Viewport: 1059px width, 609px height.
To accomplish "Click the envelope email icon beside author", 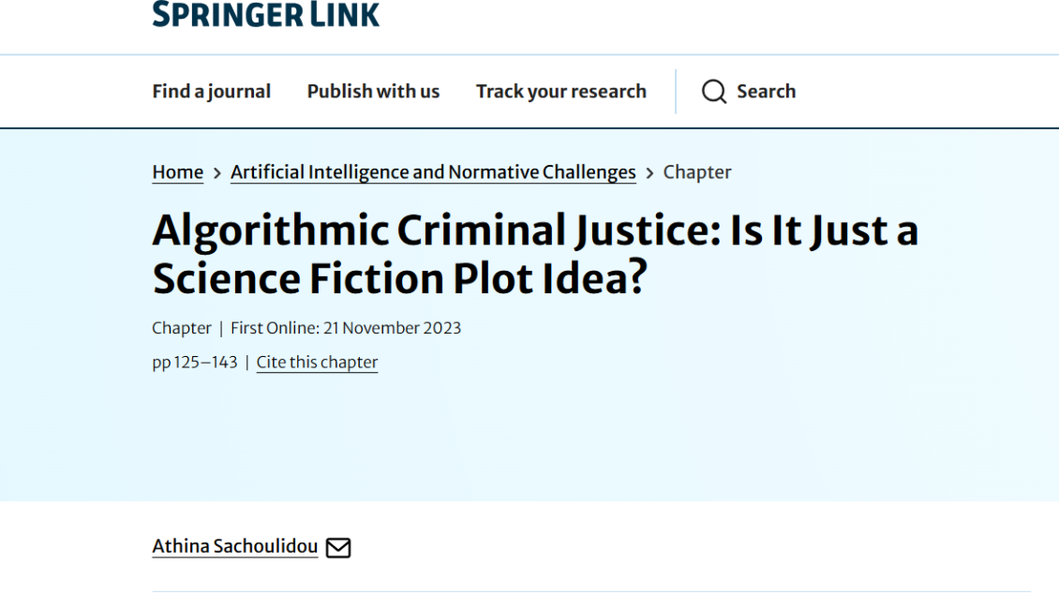I will click(338, 547).
